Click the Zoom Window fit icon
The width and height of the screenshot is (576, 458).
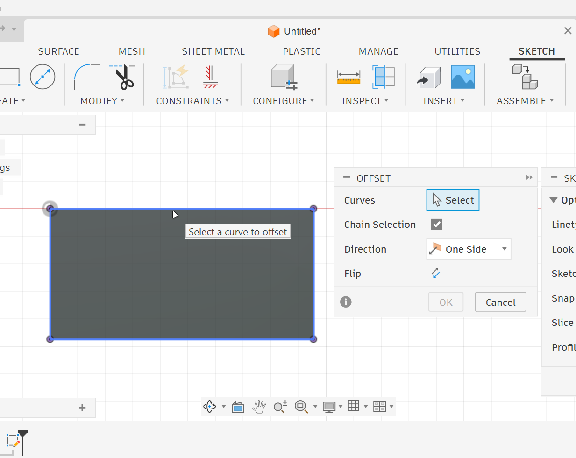click(301, 407)
